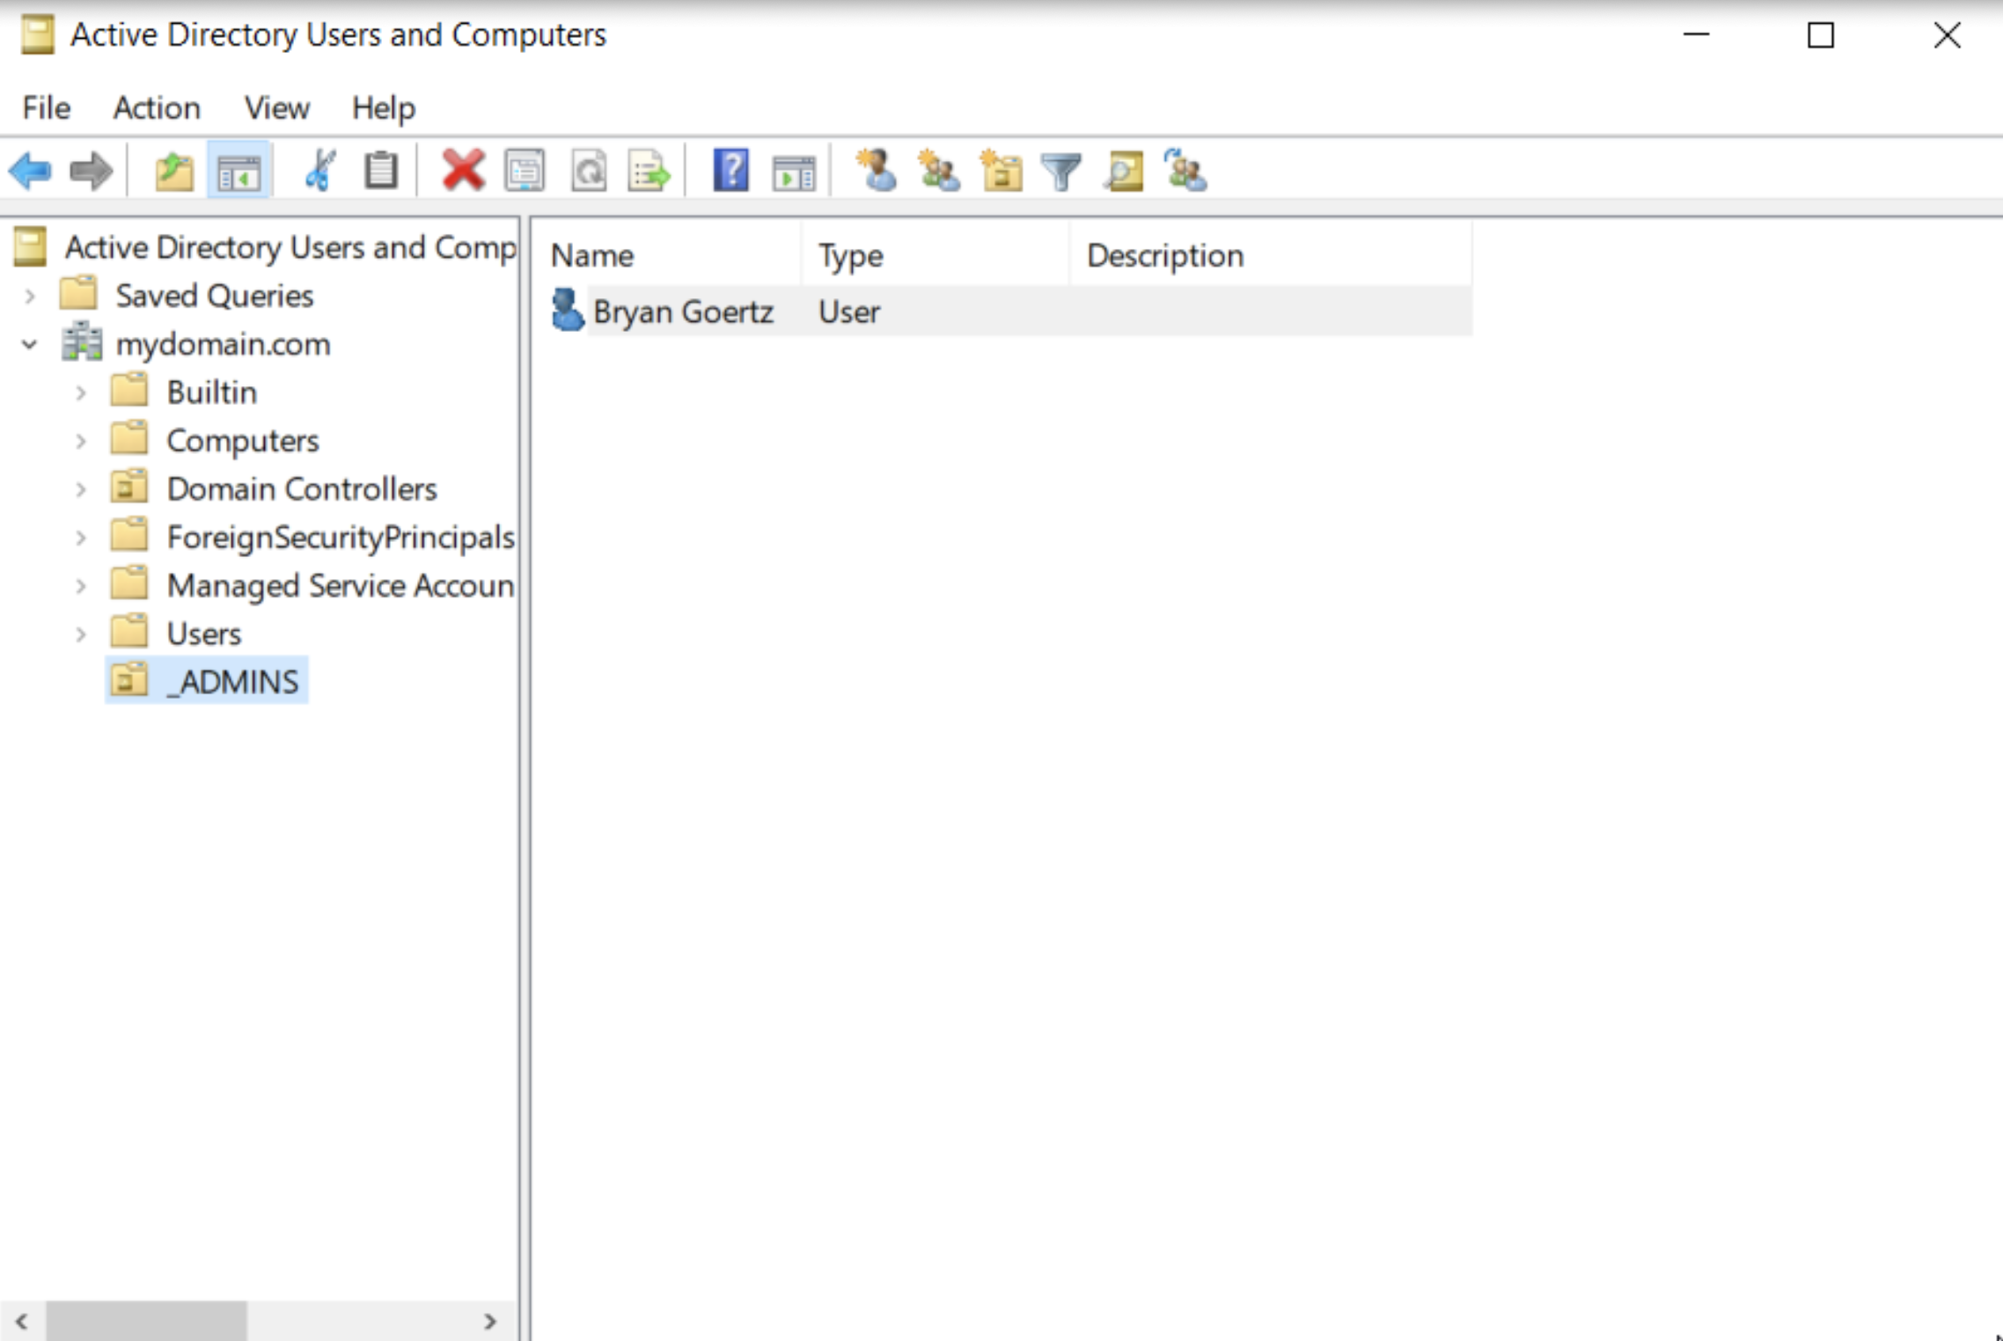Select the Bryan Goertz user entry
Viewport: 2003px width, 1341px height.
pyautogui.click(x=682, y=311)
